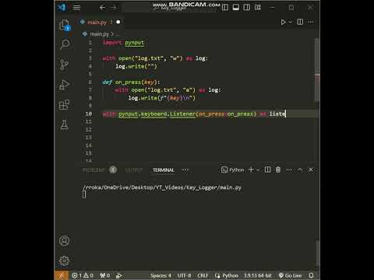Screen dimensions: 374x280
Task: Change file encoding via UTF-8
Action: click(x=184, y=275)
